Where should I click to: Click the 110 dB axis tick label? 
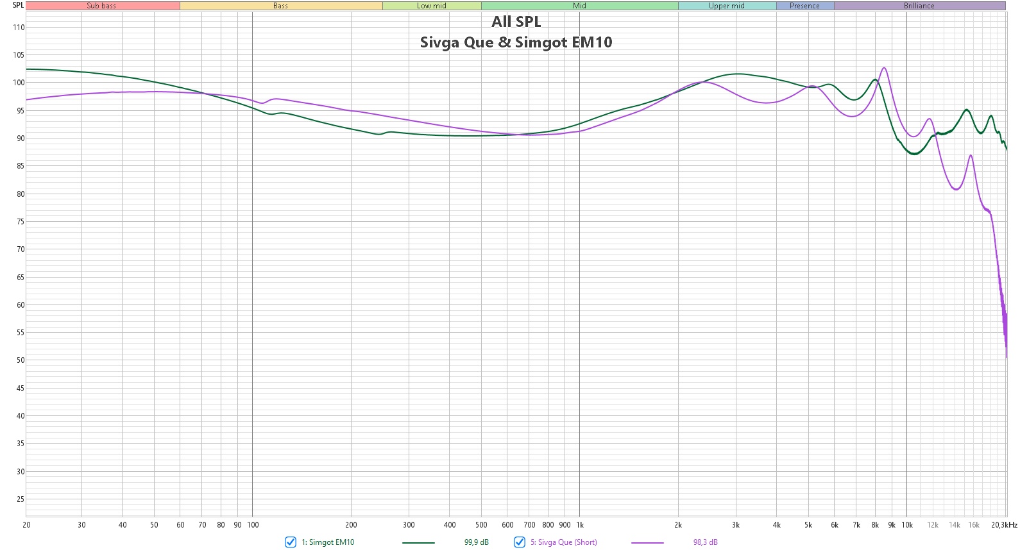[19, 28]
